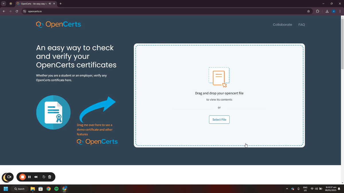
Task: Open Spotify from the taskbar
Action: point(56,189)
